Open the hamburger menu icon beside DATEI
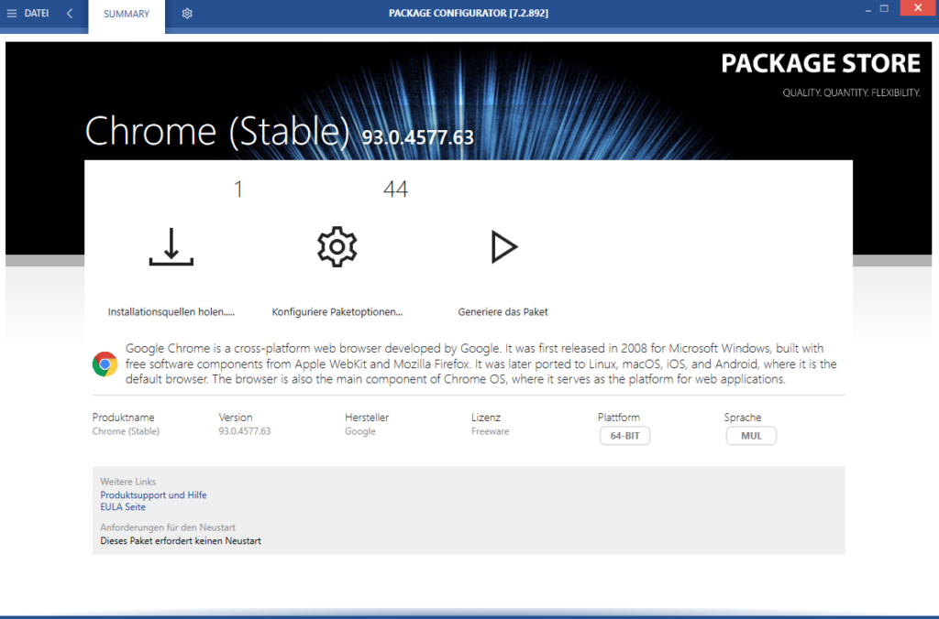The width and height of the screenshot is (939, 619). pos(11,13)
